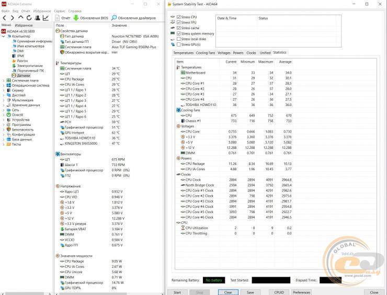
Task: Switch to the Unified tab
Action: [265, 53]
